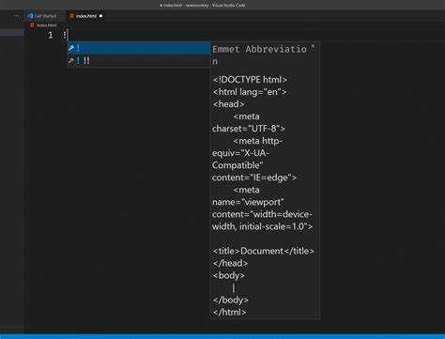Close the Emmet Abbreviation details panel

pos(314,47)
